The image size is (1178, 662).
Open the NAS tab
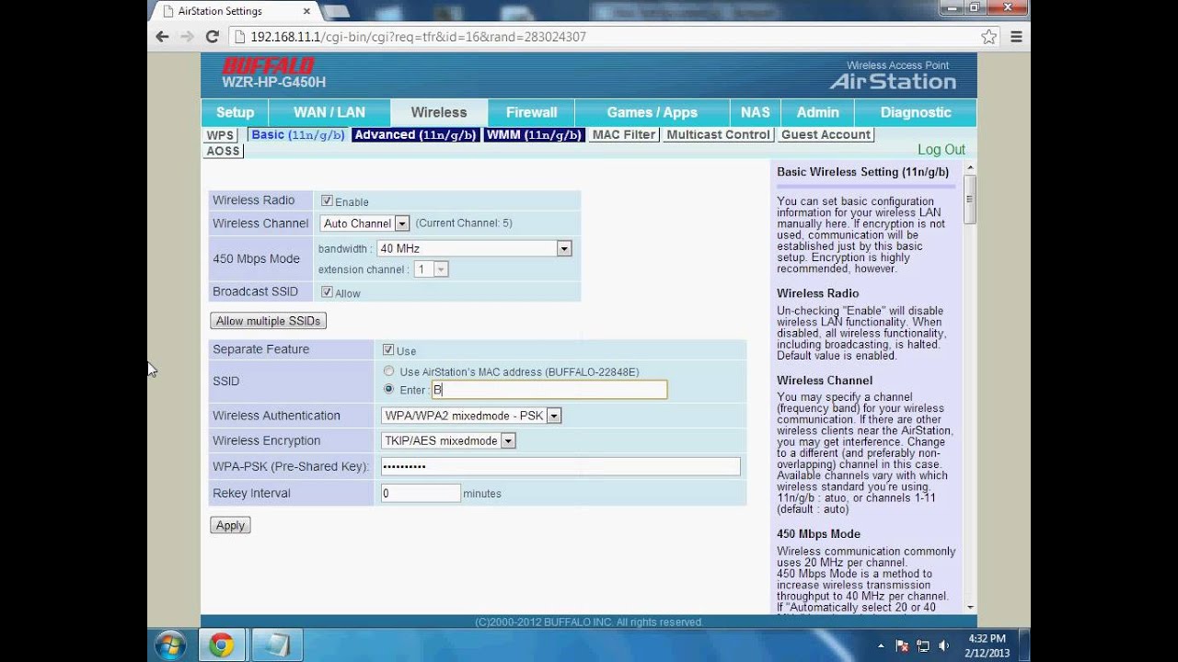[756, 112]
